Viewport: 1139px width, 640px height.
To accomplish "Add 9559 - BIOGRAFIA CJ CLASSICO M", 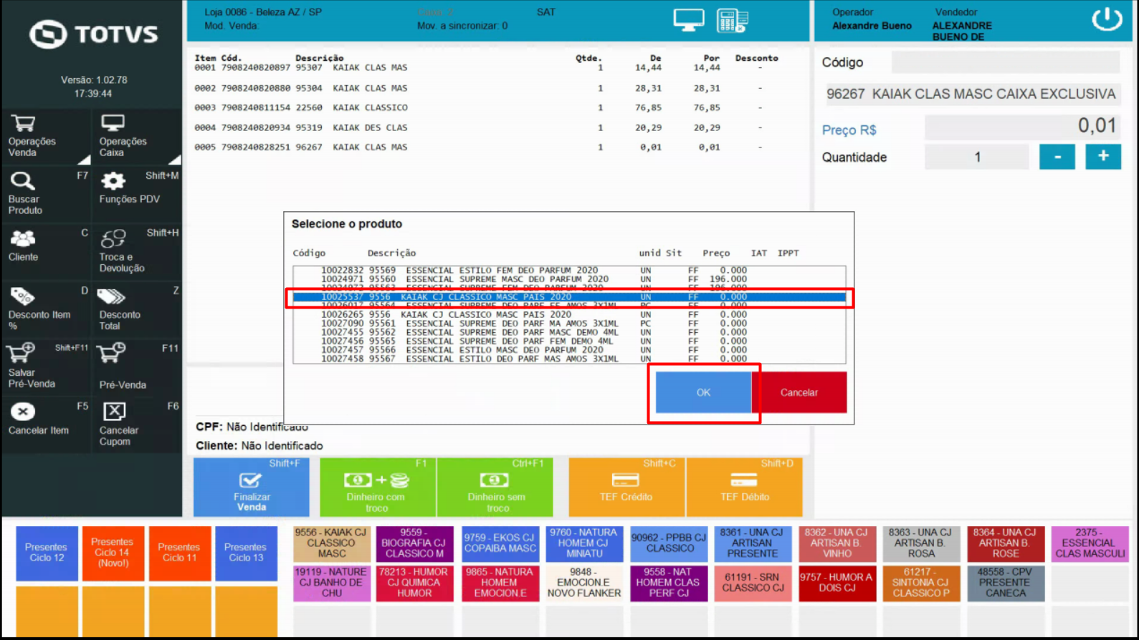I will point(414,543).
